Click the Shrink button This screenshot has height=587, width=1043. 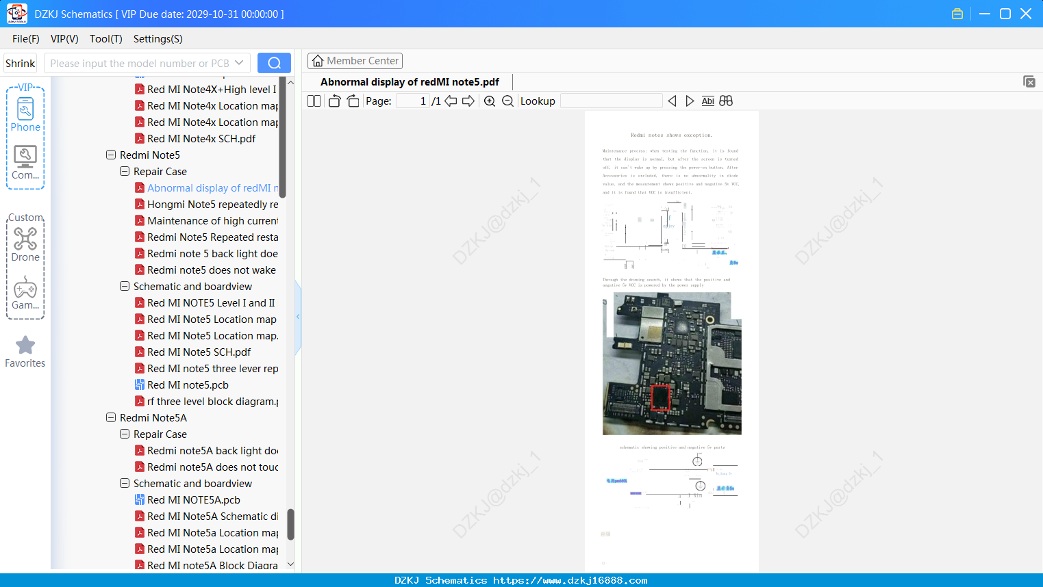click(20, 63)
